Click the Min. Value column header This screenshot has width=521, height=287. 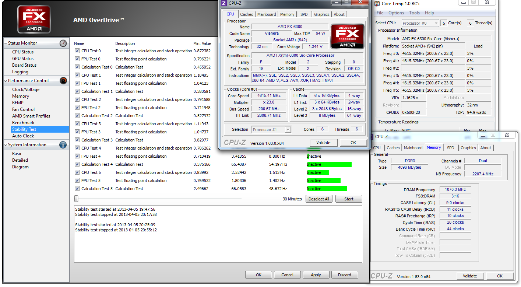click(x=202, y=43)
